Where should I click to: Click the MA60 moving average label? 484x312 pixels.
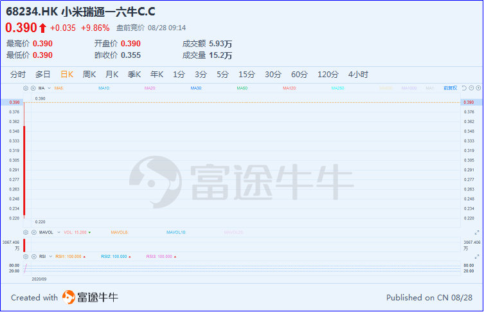[x=242, y=88]
